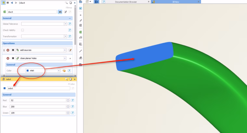Click the back arrow in duct header
This screenshot has height=133, width=247.
pyautogui.click(x=12, y=3)
